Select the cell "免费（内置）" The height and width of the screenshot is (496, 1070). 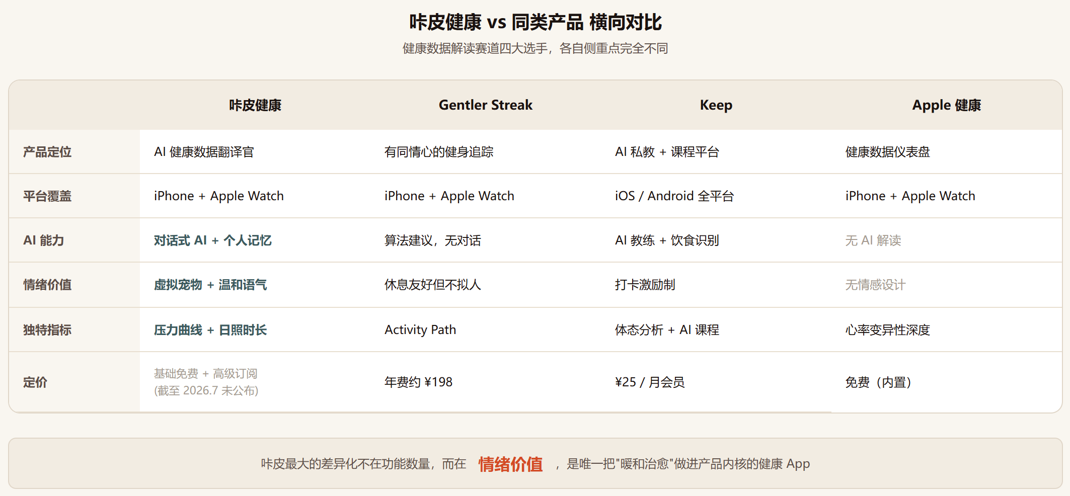[x=878, y=382]
